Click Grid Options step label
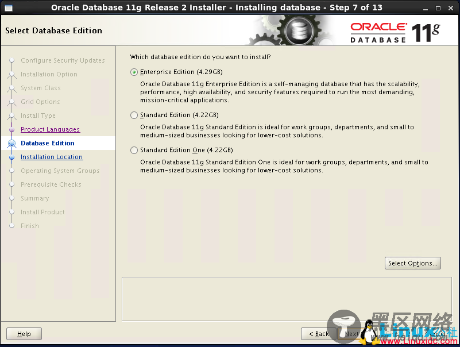The width and height of the screenshot is (460, 347). point(40,102)
